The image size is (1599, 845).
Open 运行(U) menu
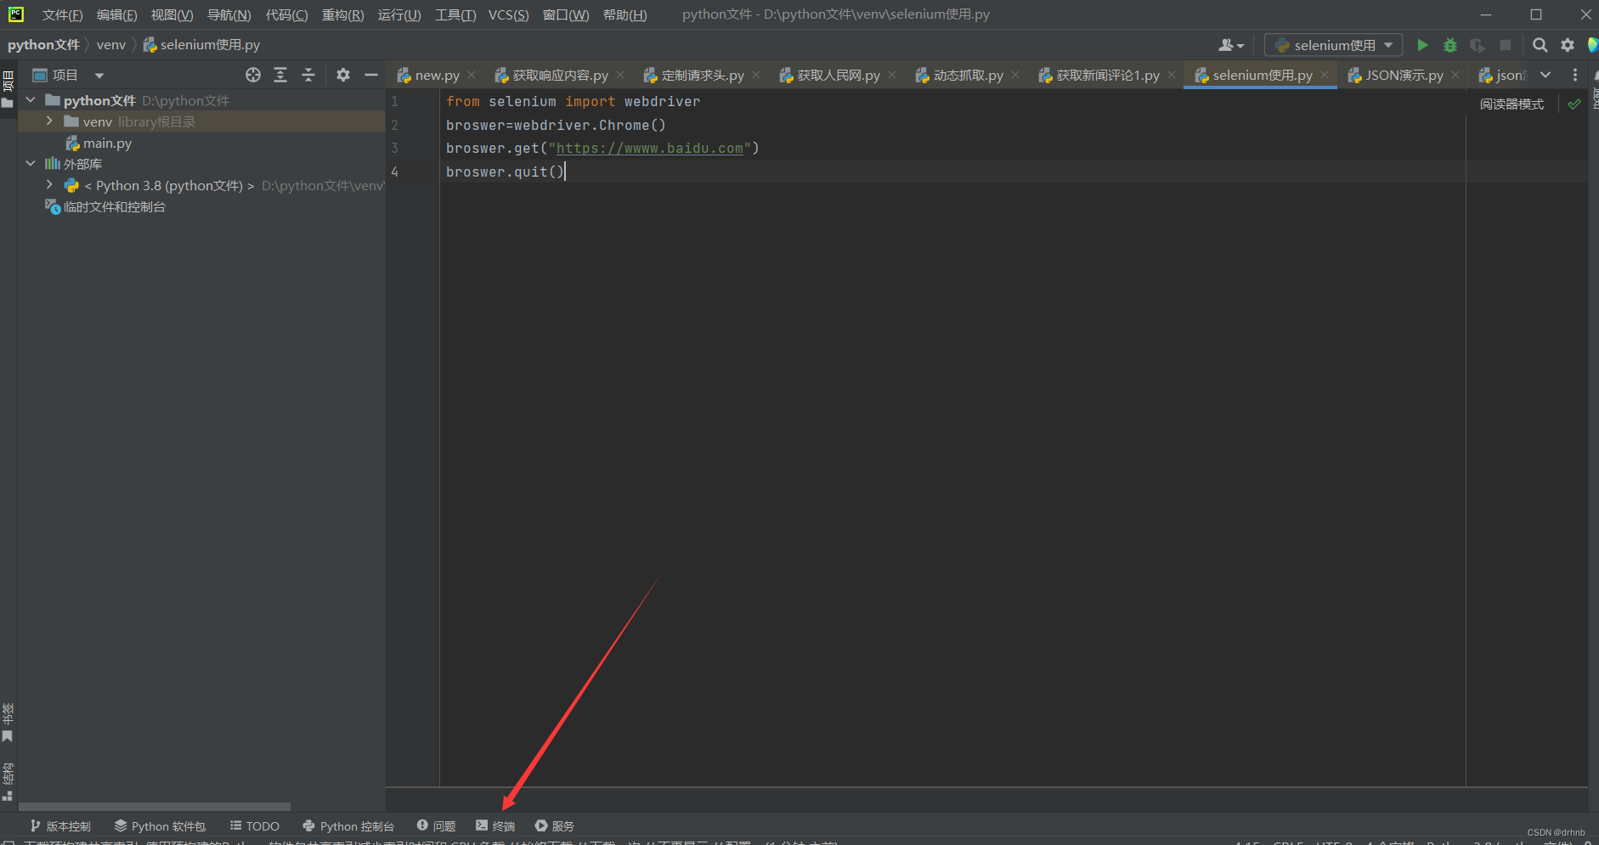pos(399,14)
